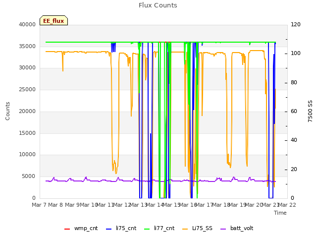Click the 20 right axis tick label
317x238 pixels.
pyautogui.click(x=294, y=170)
